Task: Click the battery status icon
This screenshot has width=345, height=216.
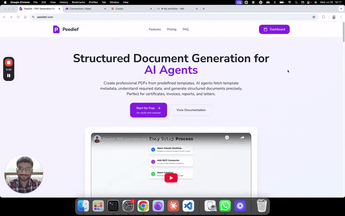Action: tap(282, 2)
